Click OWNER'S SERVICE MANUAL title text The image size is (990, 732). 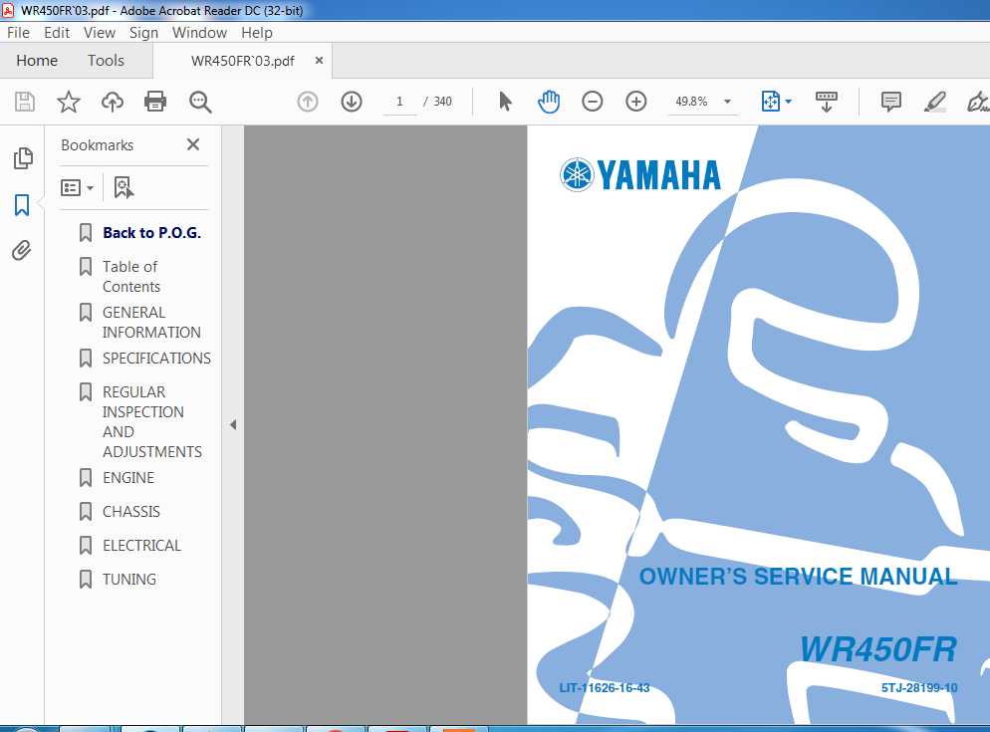798,577
